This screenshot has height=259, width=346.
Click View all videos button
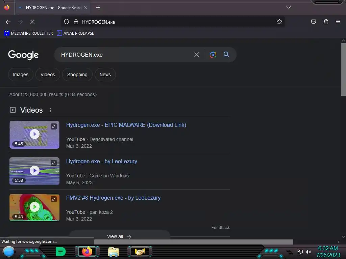tap(119, 236)
